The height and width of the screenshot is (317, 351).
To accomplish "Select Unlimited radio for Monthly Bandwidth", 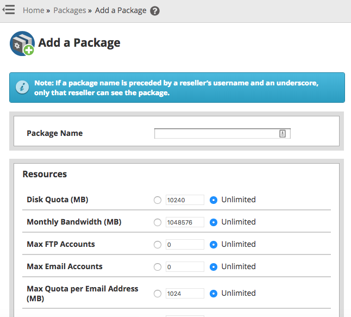I will coord(214,222).
